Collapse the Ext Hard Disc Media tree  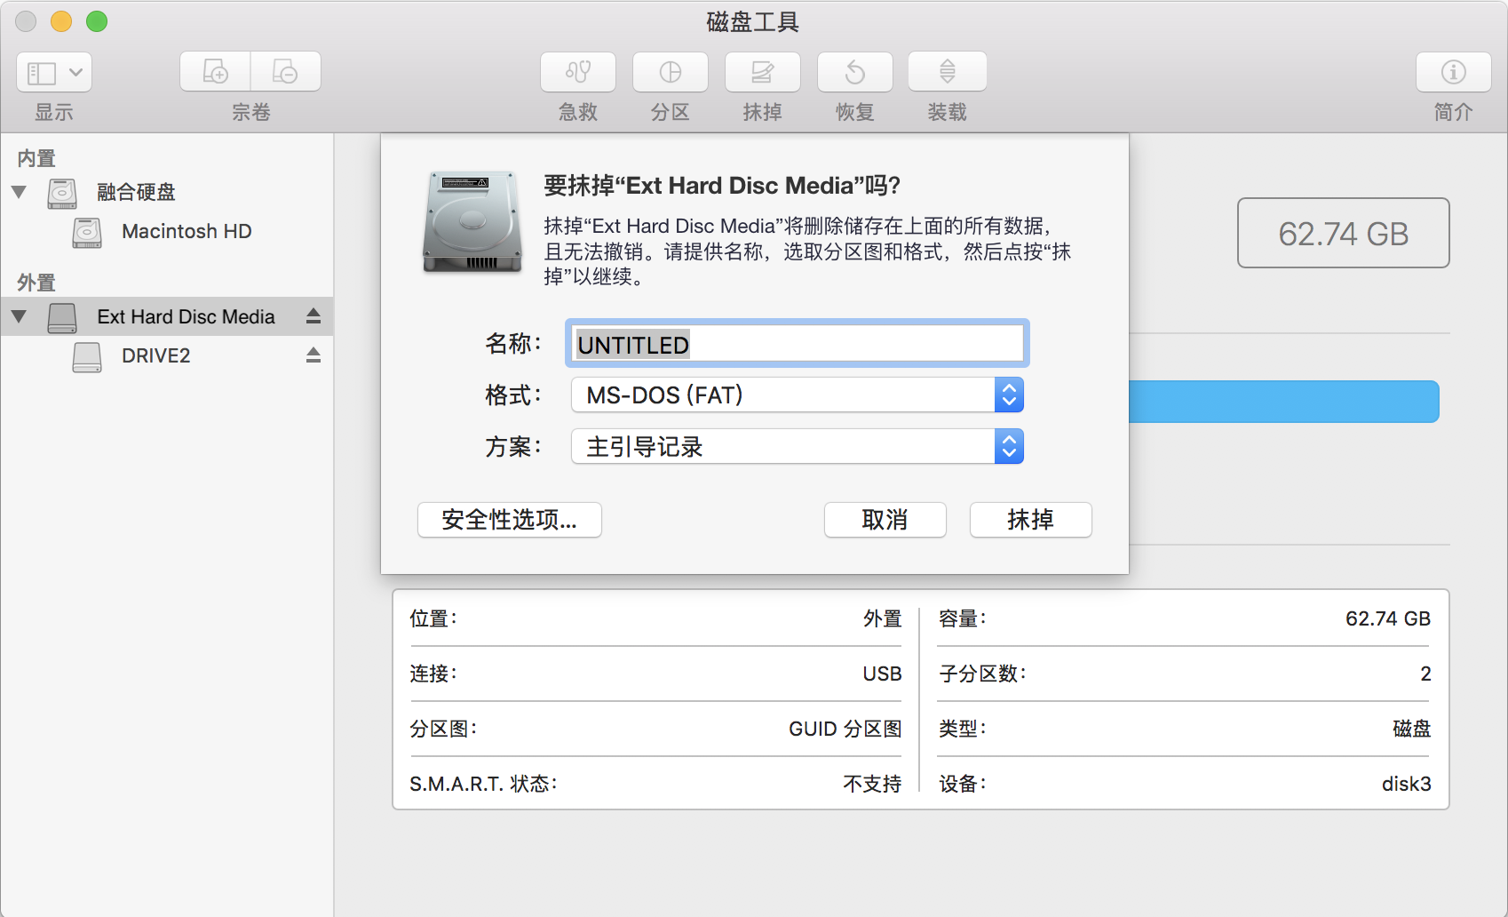[x=19, y=316]
